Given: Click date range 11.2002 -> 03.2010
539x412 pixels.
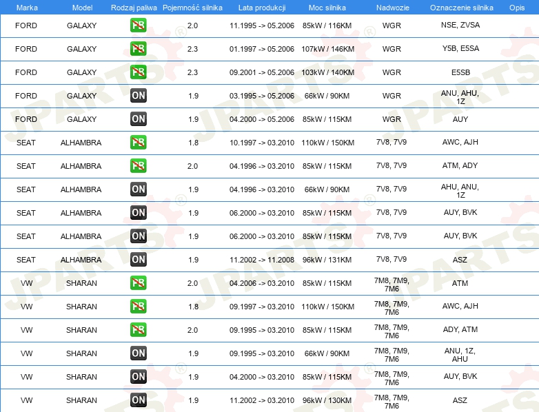Looking at the screenshot, I should pos(262,400).
